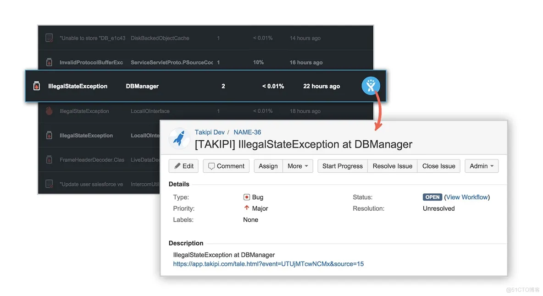Click InvalidProtocolBufferExc exception name
The height and width of the screenshot is (296, 543).
[x=91, y=62]
